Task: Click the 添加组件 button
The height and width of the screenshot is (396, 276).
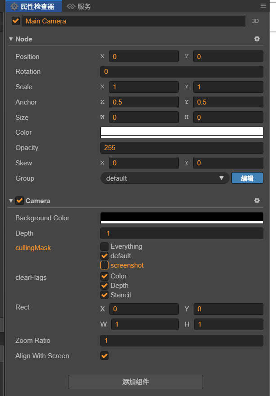Action: [x=136, y=382]
